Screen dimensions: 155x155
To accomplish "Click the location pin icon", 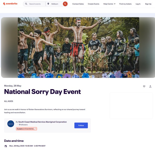I will point(48,4).
